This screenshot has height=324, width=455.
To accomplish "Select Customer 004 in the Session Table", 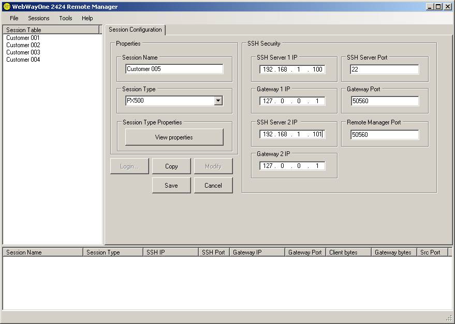I will coord(23,60).
